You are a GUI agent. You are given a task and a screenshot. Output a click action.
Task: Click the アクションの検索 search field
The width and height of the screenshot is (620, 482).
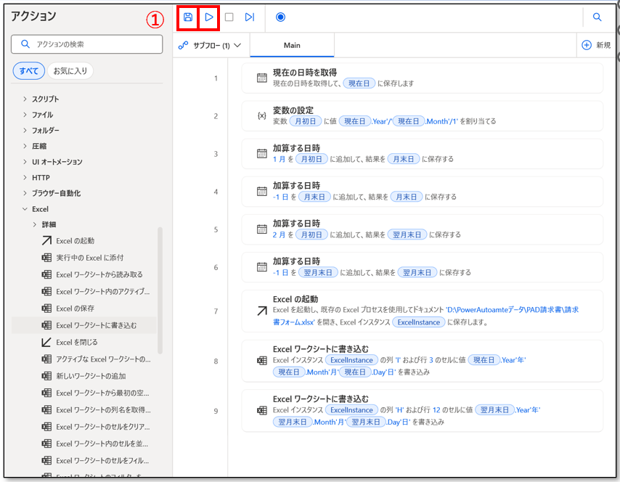click(87, 44)
